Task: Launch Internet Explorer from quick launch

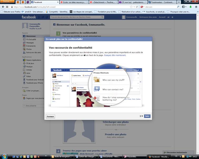Action: [21, 157]
